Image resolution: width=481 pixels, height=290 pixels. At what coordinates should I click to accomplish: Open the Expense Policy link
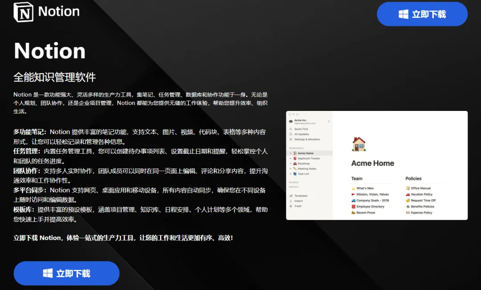coord(419,212)
